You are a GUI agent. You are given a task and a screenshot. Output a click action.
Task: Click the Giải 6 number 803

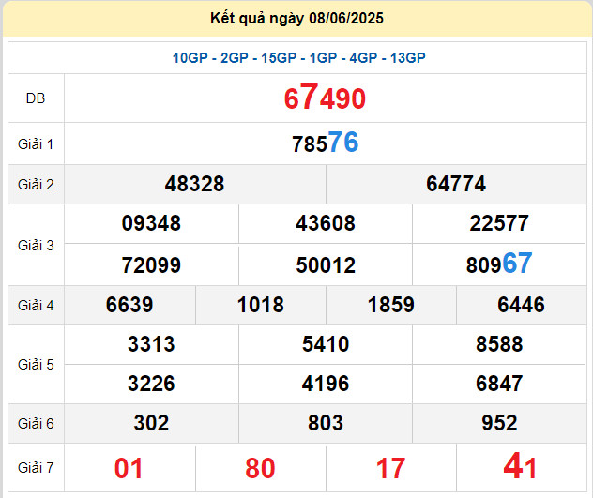[326, 423]
